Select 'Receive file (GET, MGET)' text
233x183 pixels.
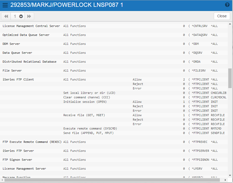pyautogui.click(x=84, y=115)
